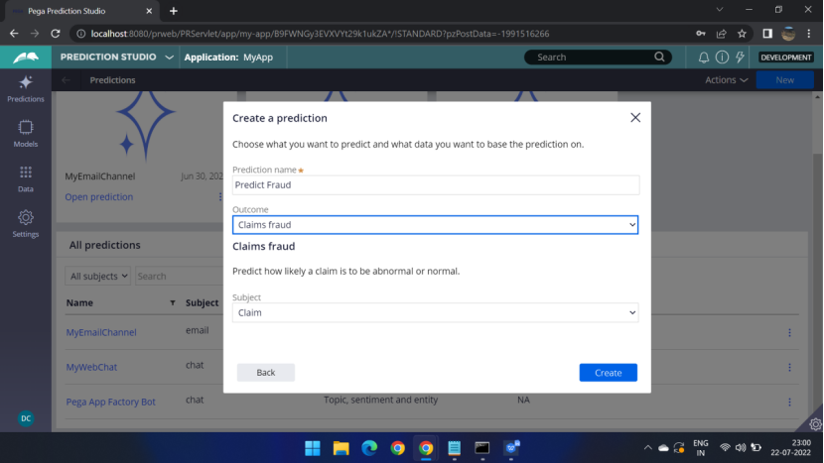Click the New button in header
The width and height of the screenshot is (824, 463).
click(784, 80)
